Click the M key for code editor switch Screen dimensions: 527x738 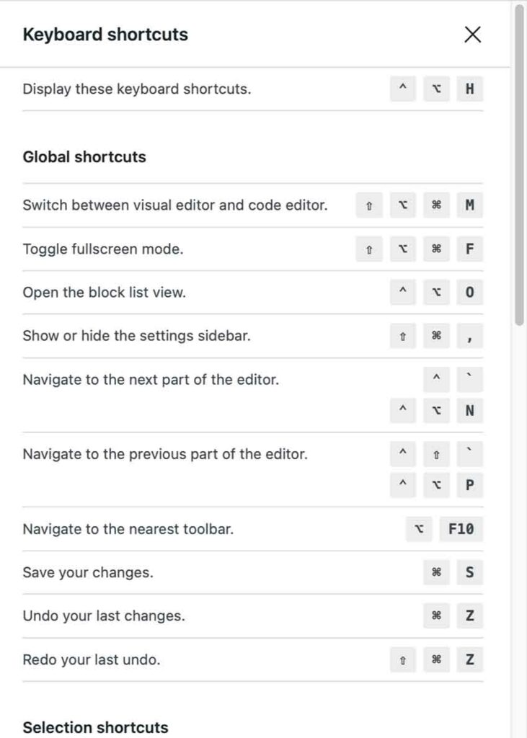point(469,205)
